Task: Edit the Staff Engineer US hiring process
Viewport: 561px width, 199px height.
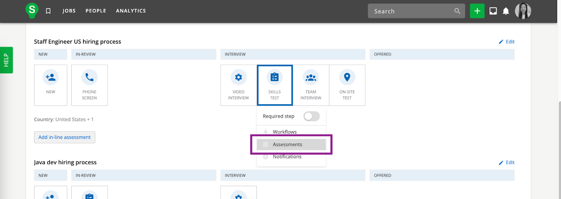Action: click(x=507, y=42)
